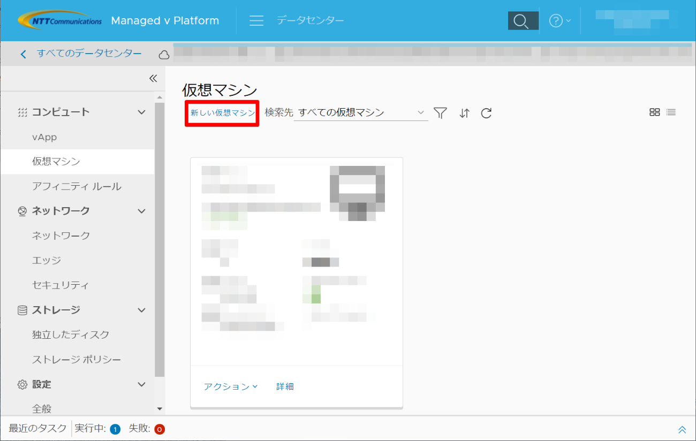Viewport: 696px width, 441px height.
Task: Click 新しい仮想マシン link
Action: pyautogui.click(x=223, y=113)
